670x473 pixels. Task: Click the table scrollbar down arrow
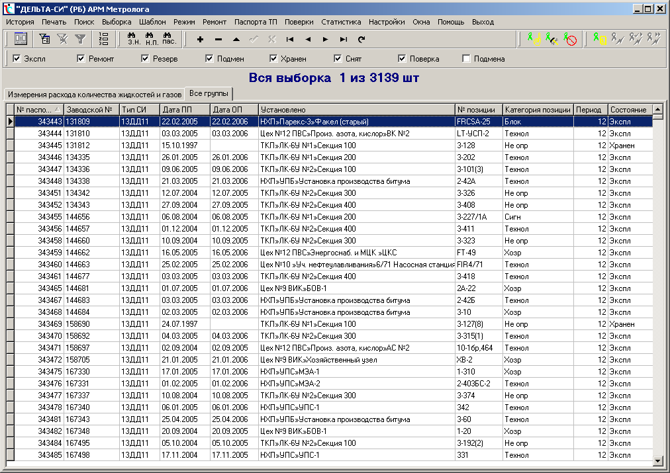pos(657,460)
